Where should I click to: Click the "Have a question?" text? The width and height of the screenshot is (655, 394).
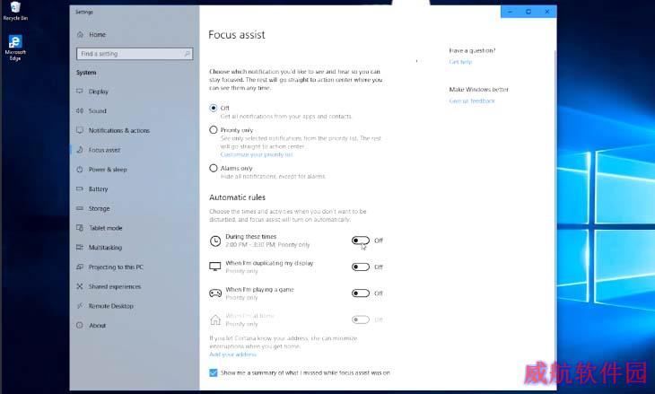pos(472,50)
